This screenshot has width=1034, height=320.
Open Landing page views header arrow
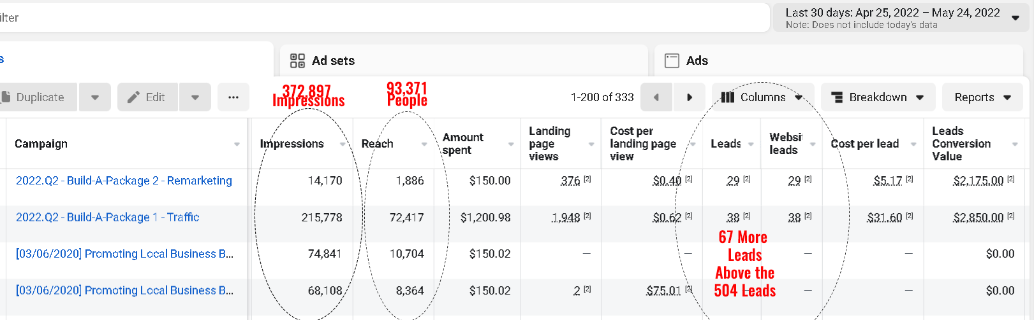(x=591, y=144)
